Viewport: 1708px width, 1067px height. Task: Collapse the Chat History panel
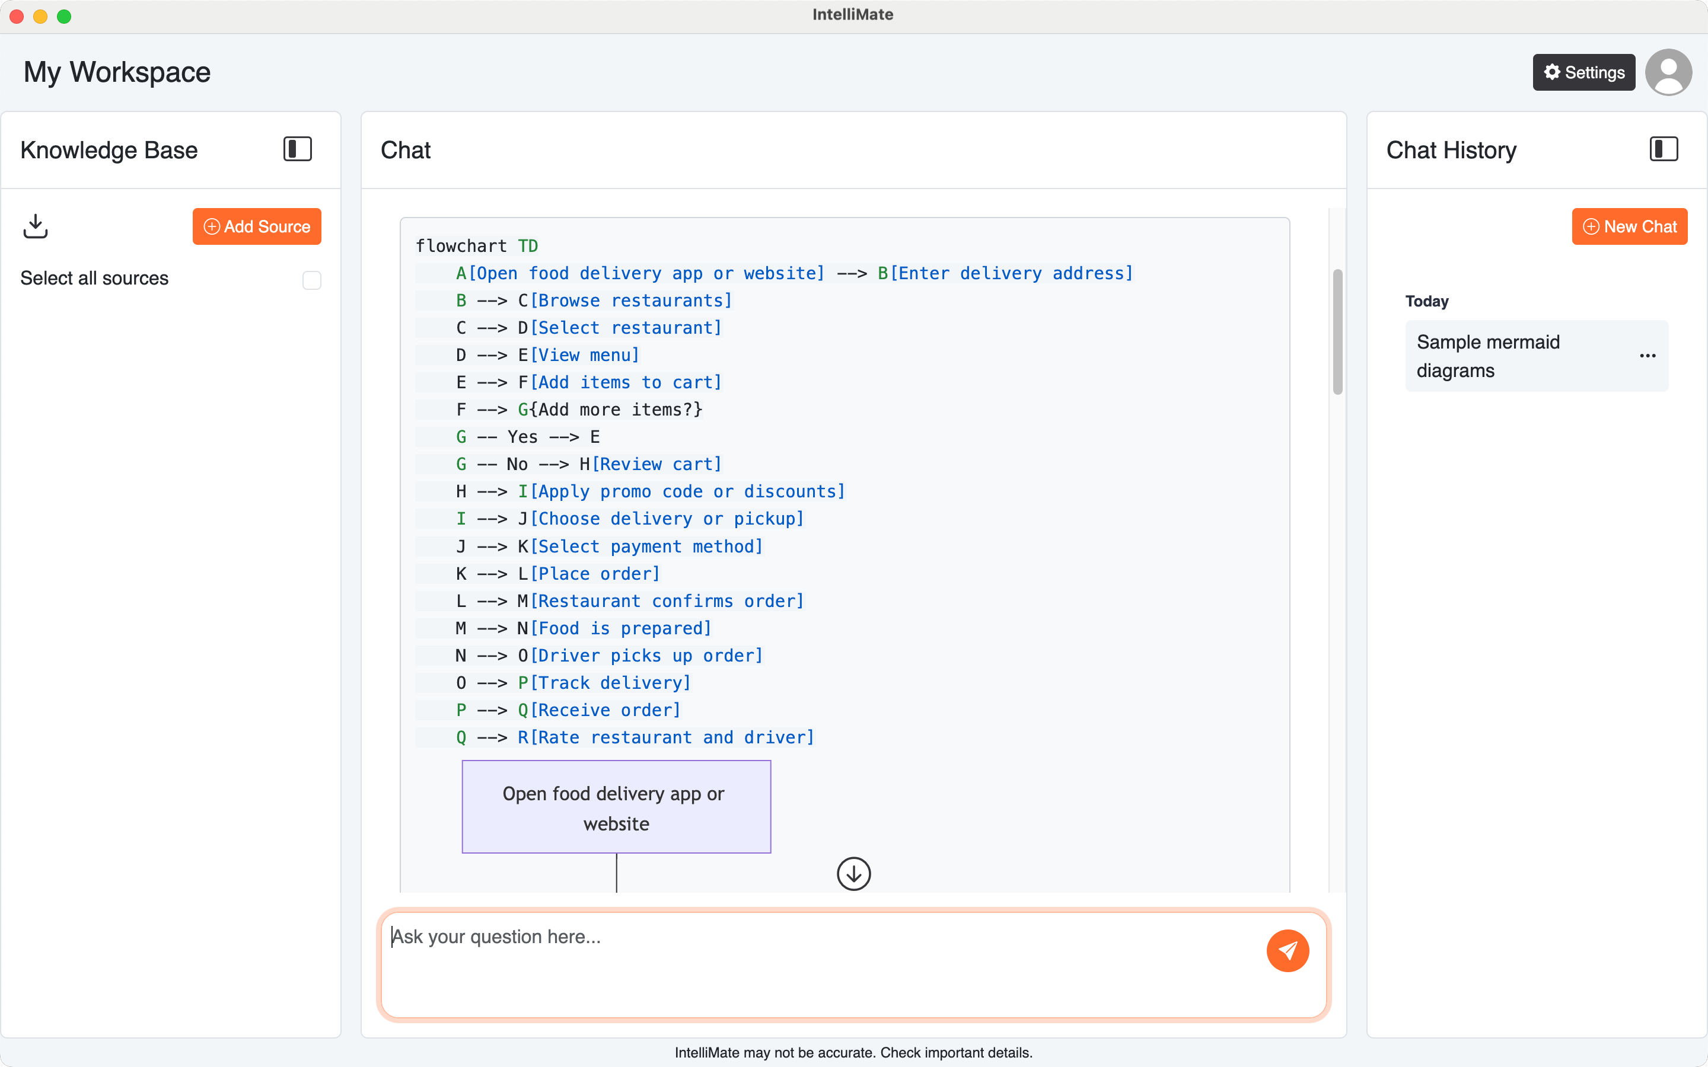pos(1663,149)
